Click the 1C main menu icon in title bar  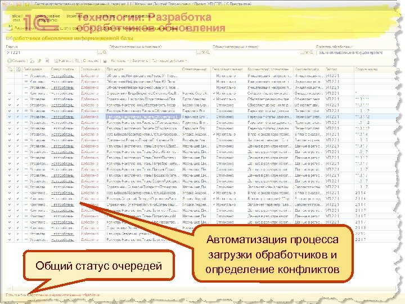coord(4,4)
